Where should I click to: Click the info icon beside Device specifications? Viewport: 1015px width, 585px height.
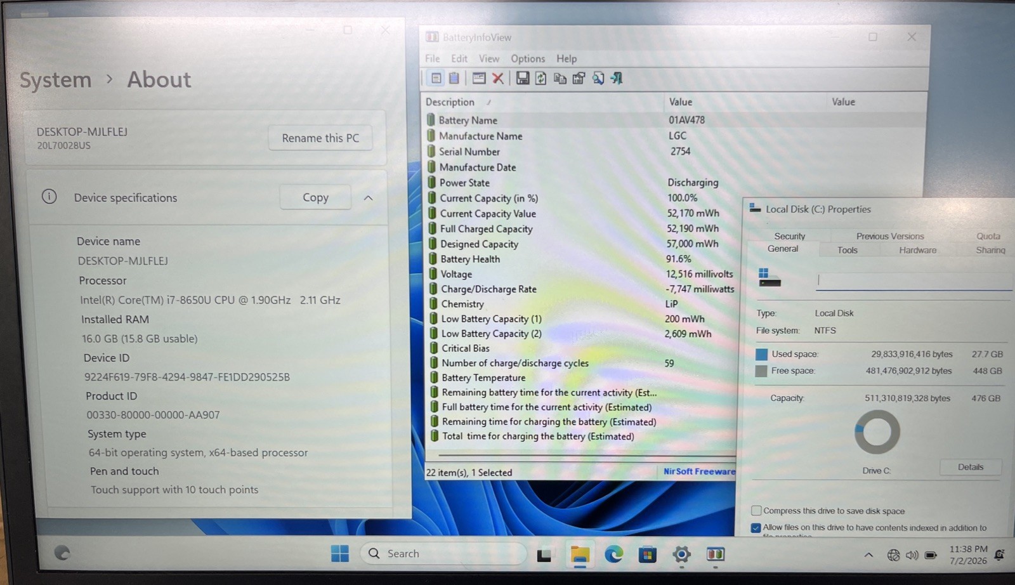(x=49, y=197)
